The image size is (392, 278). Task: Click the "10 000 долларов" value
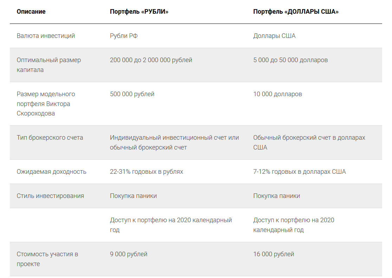click(277, 94)
